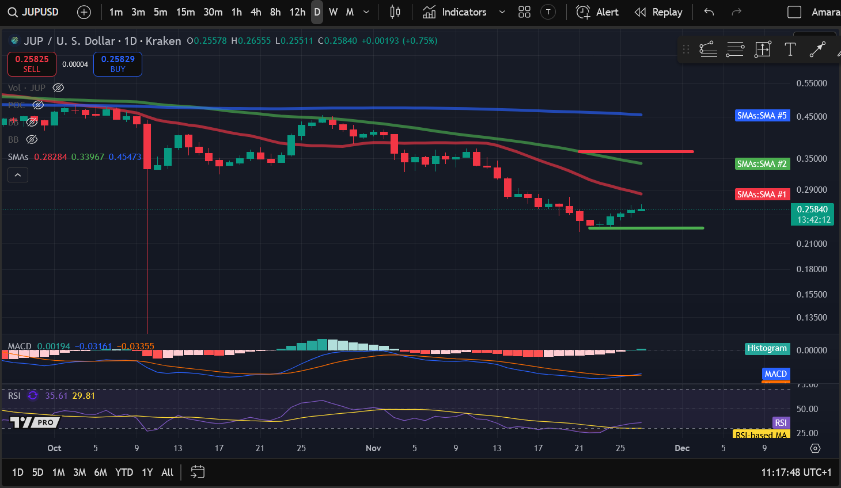Expand the timeframe interval dropdown arrow
Viewport: 841px width, 488px height.
[x=366, y=12]
